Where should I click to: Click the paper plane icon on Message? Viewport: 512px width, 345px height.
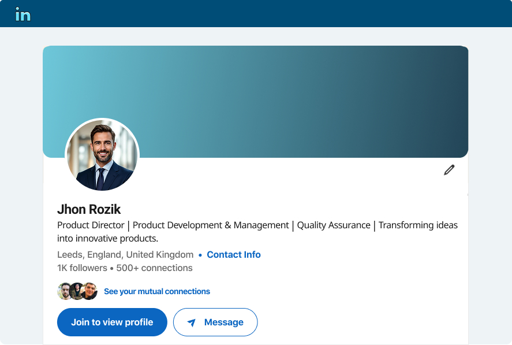191,322
